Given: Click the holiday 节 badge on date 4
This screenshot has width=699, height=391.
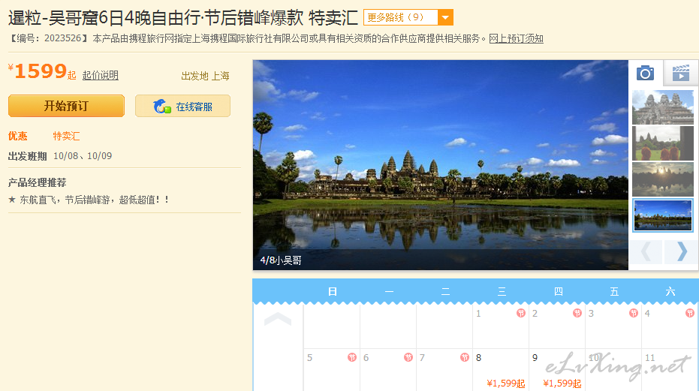Looking at the screenshot, I should pos(690,313).
